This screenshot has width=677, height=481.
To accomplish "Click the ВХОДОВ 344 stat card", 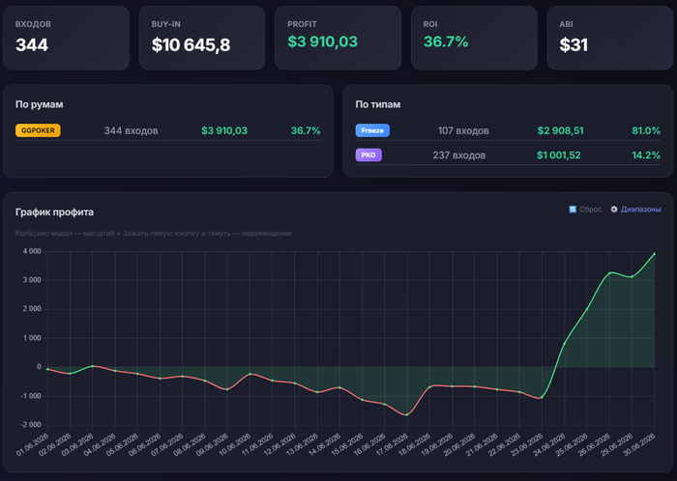I will pyautogui.click(x=66, y=38).
